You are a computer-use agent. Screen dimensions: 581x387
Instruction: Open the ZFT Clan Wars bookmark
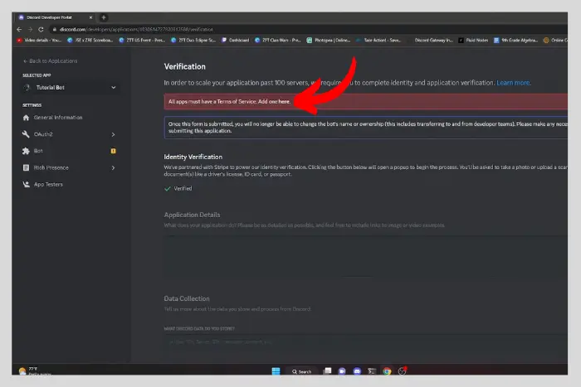[x=277, y=40]
